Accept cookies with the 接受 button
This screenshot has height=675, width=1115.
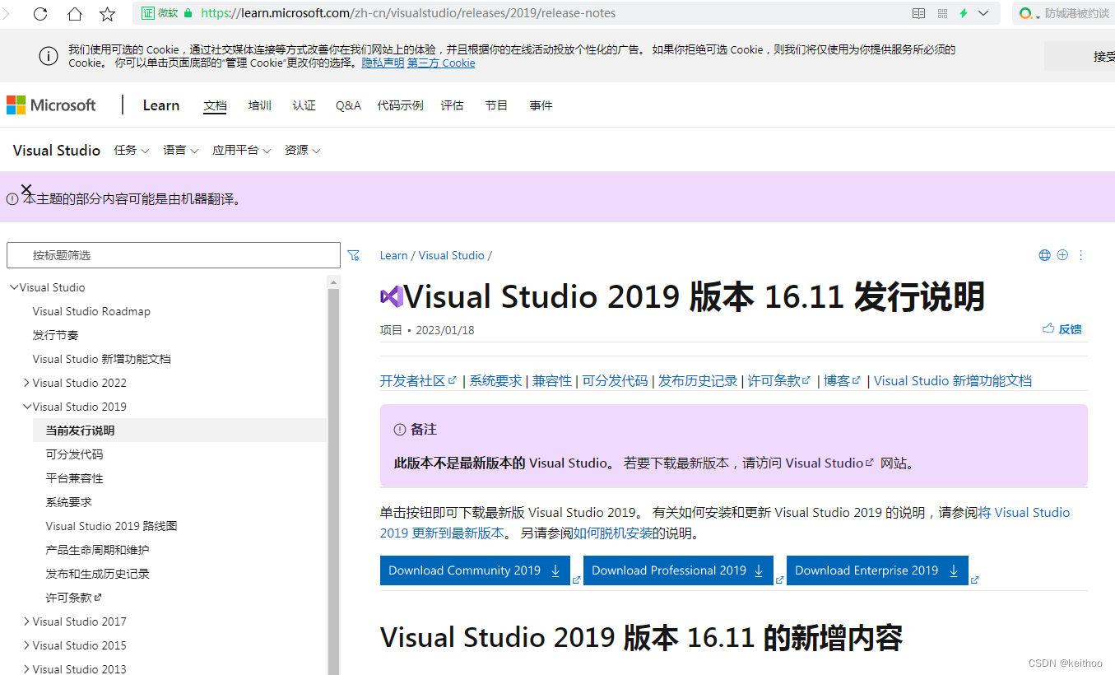[x=1080, y=56]
